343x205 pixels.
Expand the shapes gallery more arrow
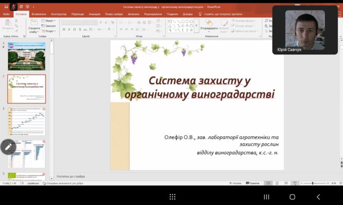tap(196, 26)
